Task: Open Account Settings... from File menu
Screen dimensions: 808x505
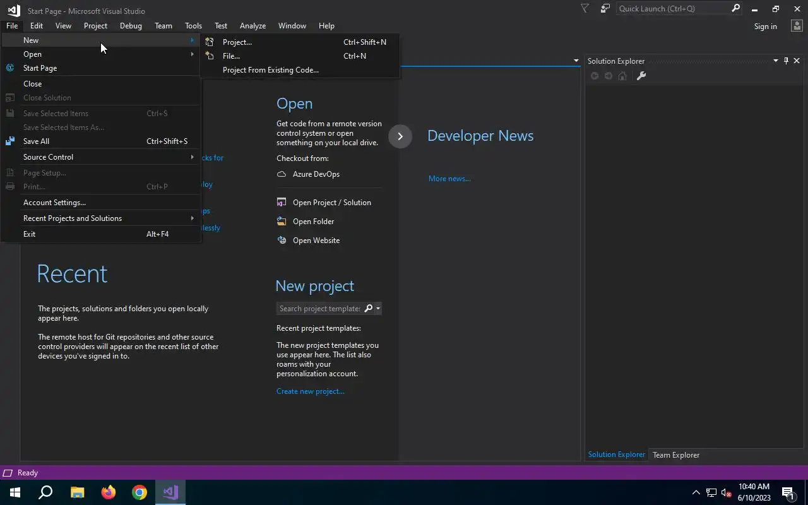Action: (x=101, y=202)
